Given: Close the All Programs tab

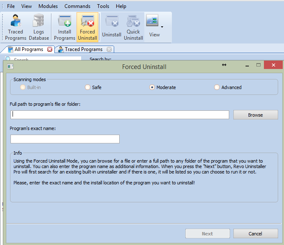Looking at the screenshot, I should (x=50, y=49).
